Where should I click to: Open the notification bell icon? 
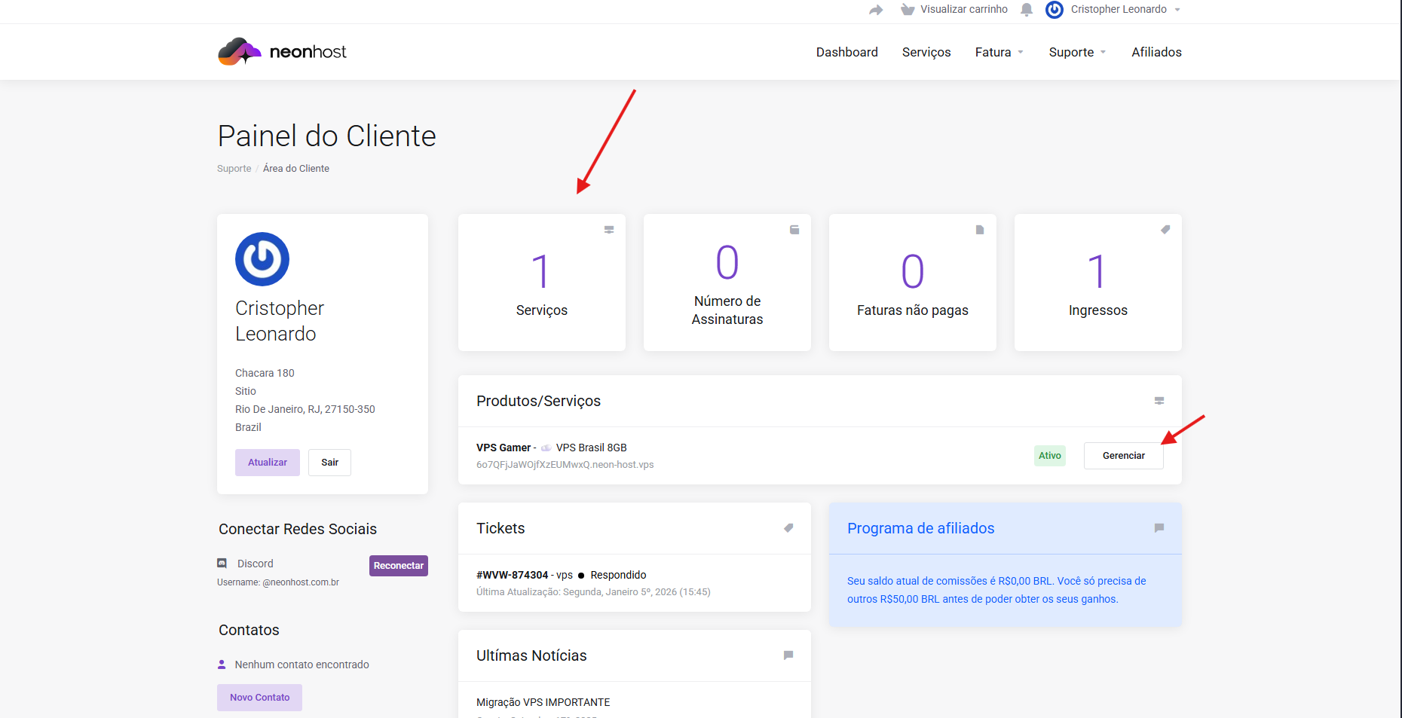tap(1027, 10)
